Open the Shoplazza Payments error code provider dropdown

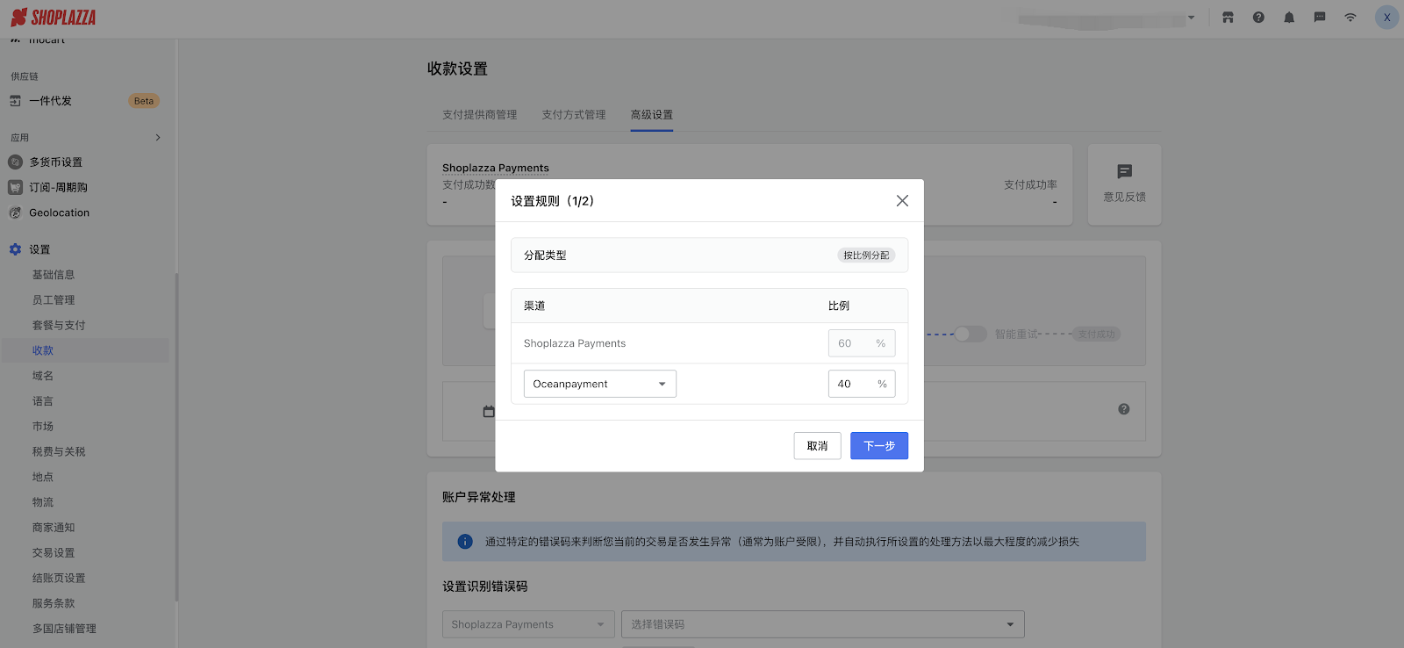[x=528, y=624]
